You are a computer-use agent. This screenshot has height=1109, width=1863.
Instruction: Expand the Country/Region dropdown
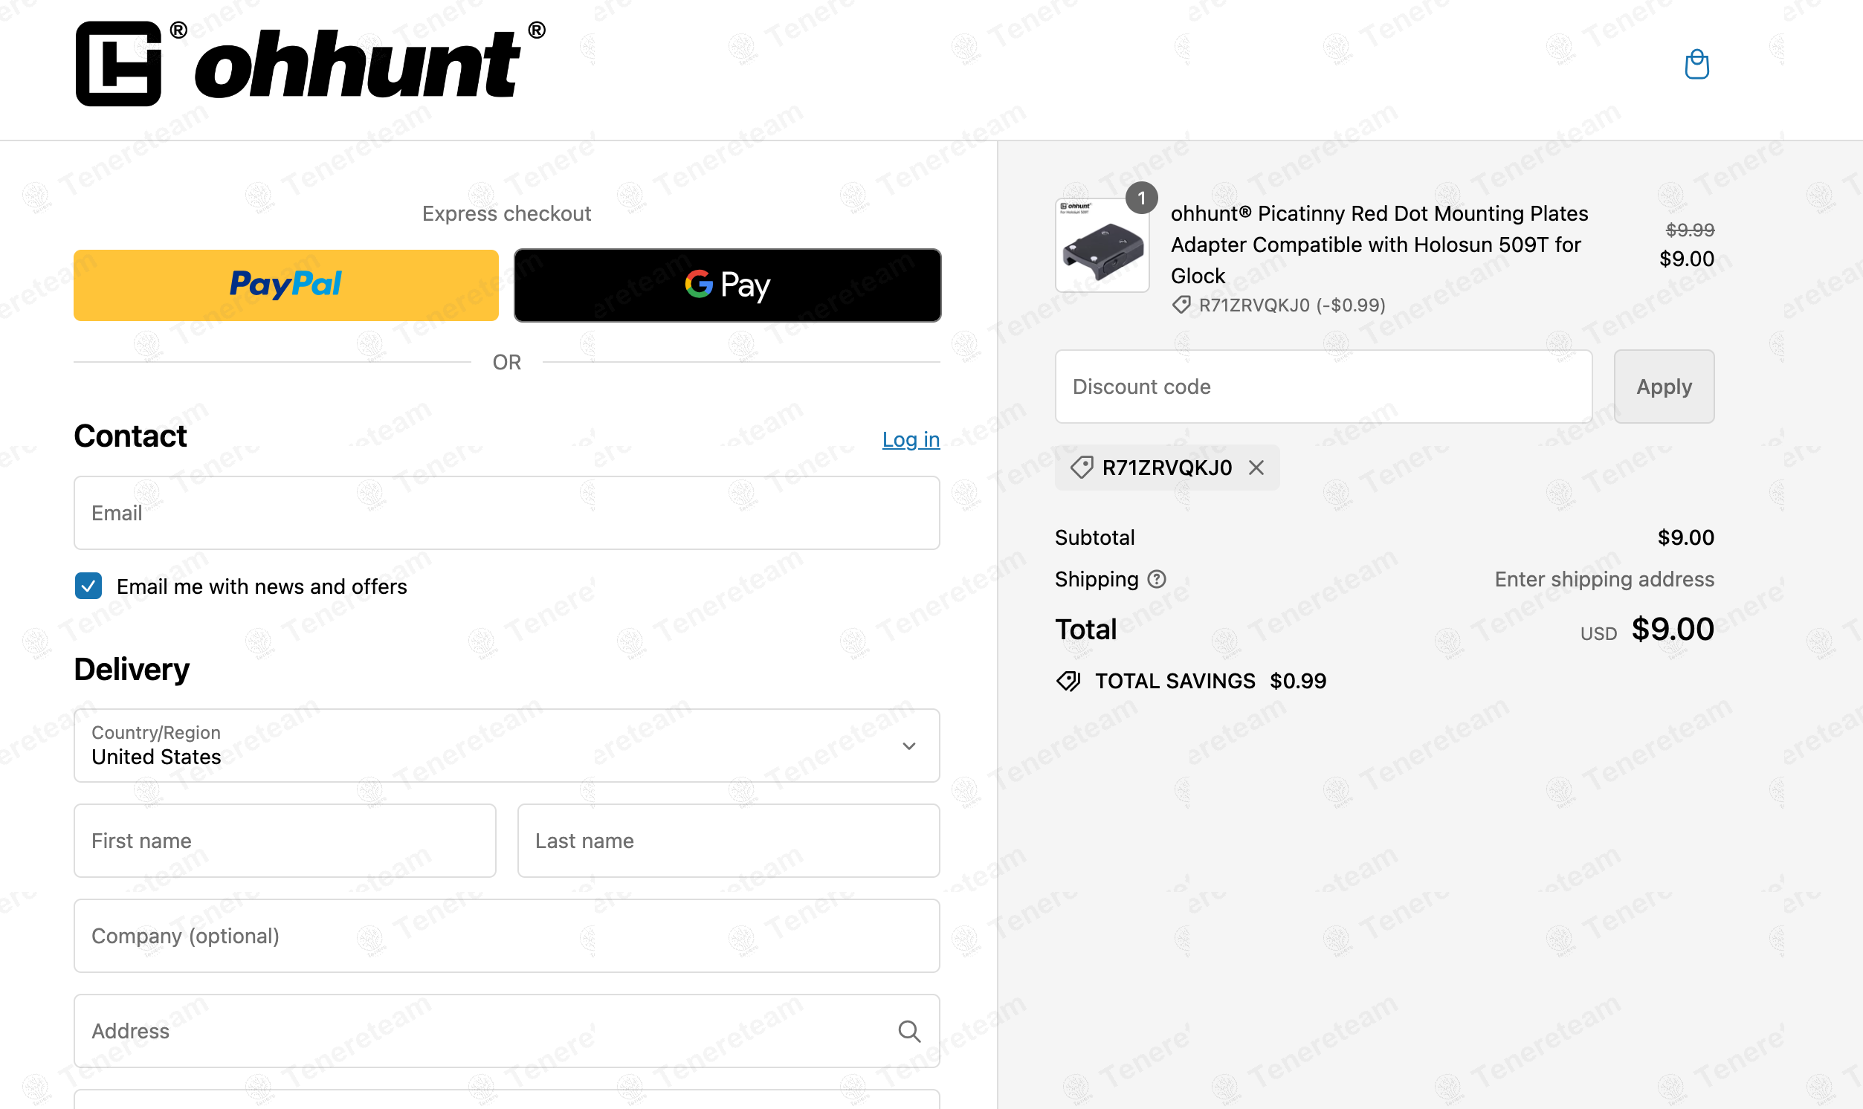(x=507, y=746)
